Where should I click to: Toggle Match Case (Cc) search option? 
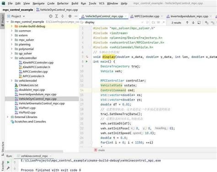(153, 22)
